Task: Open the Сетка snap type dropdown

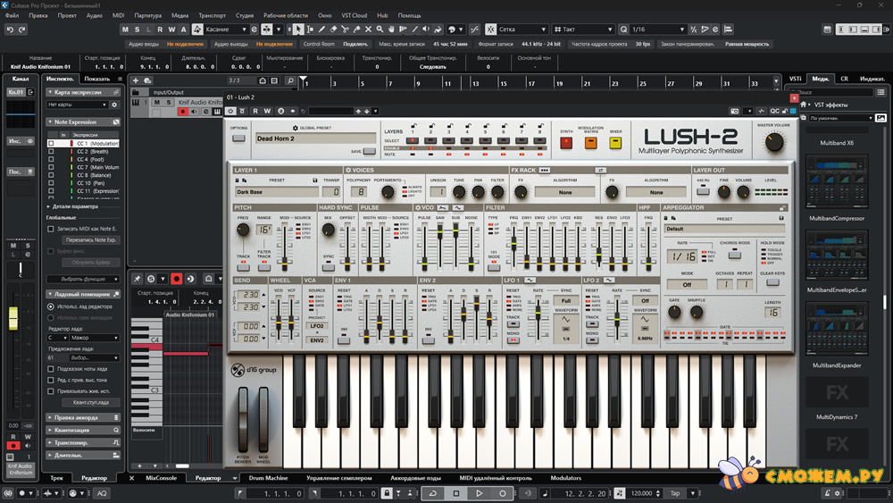Action: coord(522,29)
